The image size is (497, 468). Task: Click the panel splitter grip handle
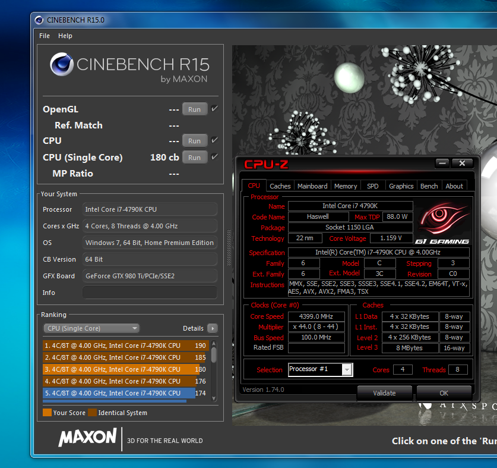[x=229, y=247]
